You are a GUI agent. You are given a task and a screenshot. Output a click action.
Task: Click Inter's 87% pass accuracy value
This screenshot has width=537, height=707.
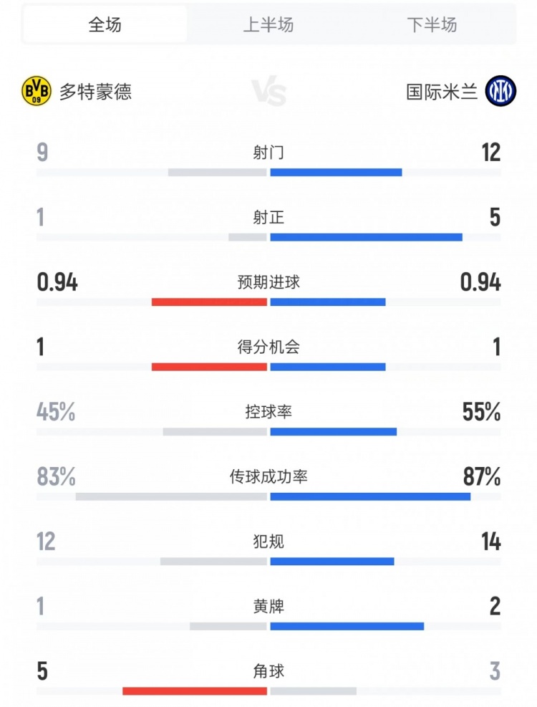tap(482, 476)
